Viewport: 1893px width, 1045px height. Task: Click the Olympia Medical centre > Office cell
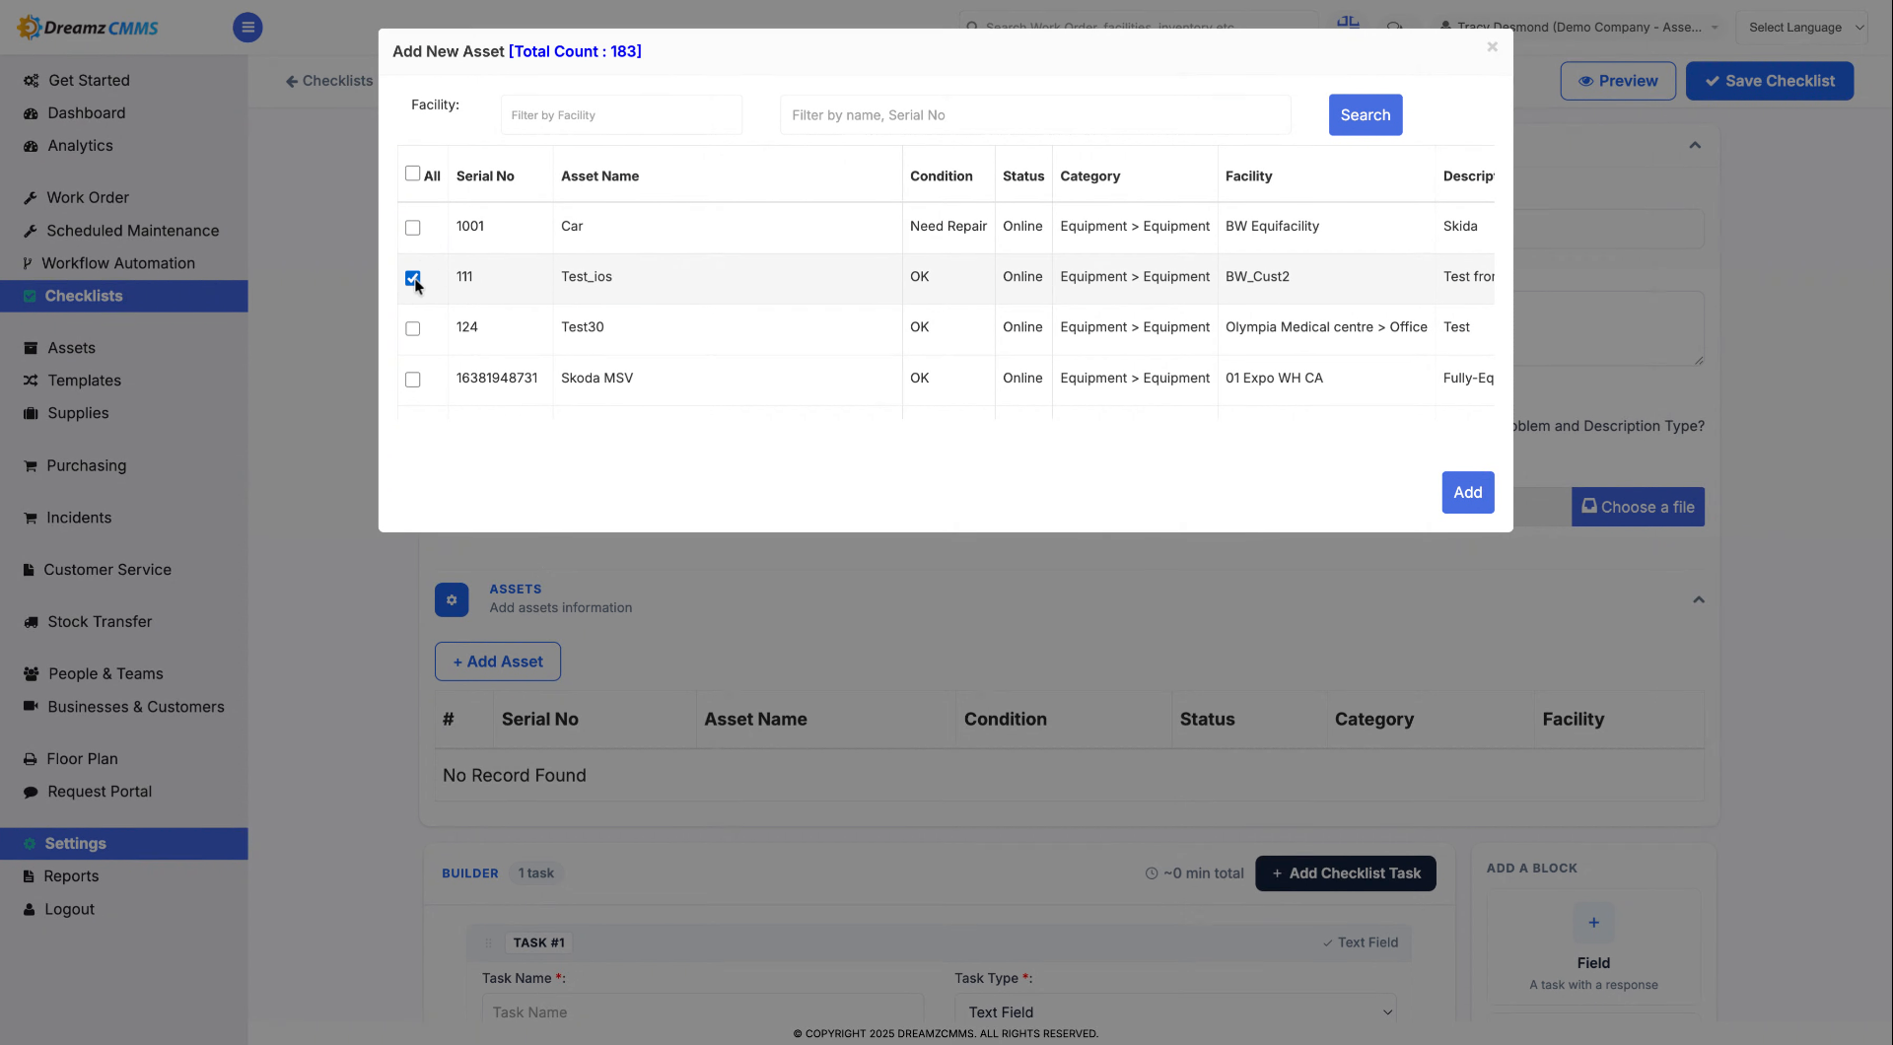tap(1326, 327)
